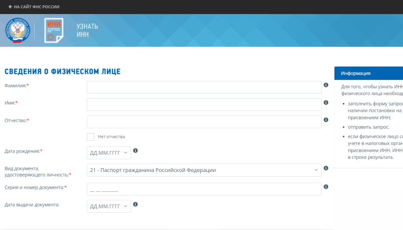Focus the Имя input field
403x230 pixels.
204,105
